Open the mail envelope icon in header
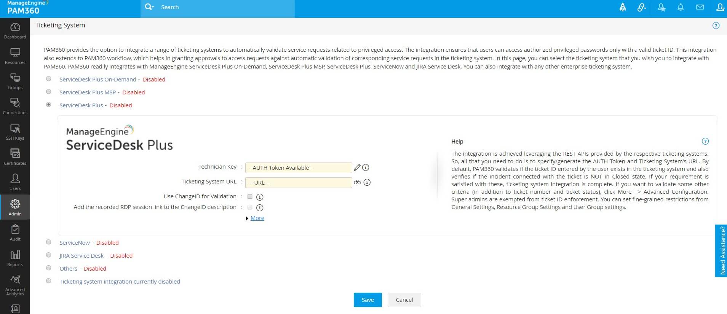Image resolution: width=727 pixels, height=314 pixels. pos(700,7)
